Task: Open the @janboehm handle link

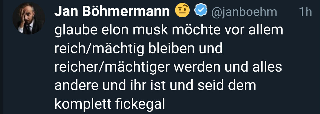Action: [244, 12]
